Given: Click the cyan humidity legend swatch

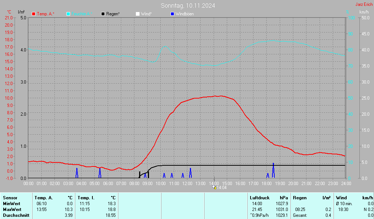Looking at the screenshot, I should click(x=68, y=14).
